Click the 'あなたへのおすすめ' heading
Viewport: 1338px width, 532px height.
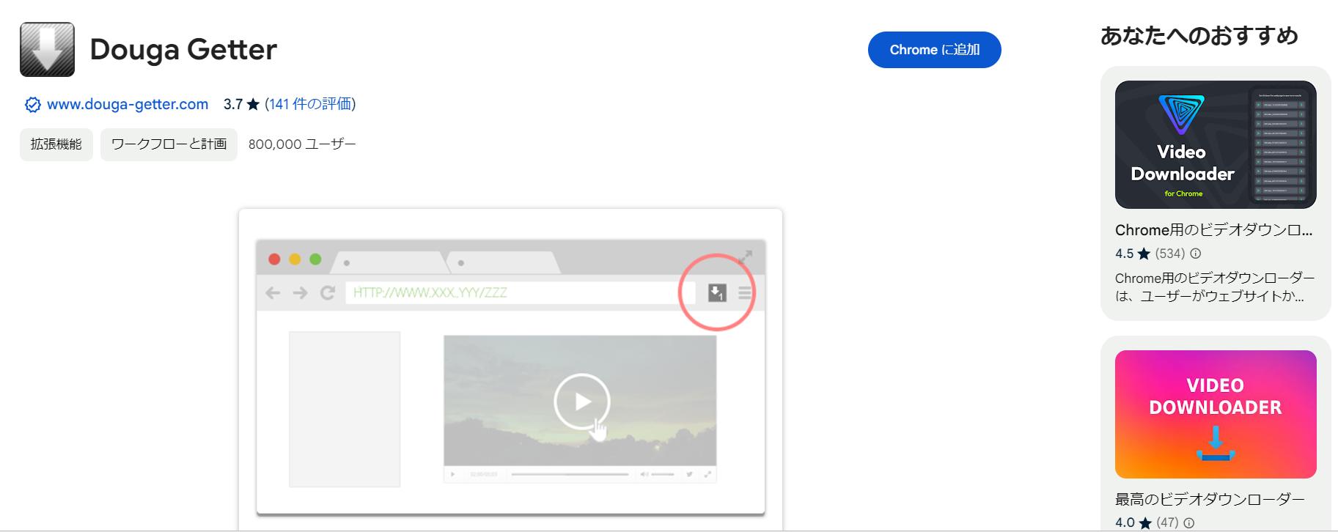pos(1199,35)
